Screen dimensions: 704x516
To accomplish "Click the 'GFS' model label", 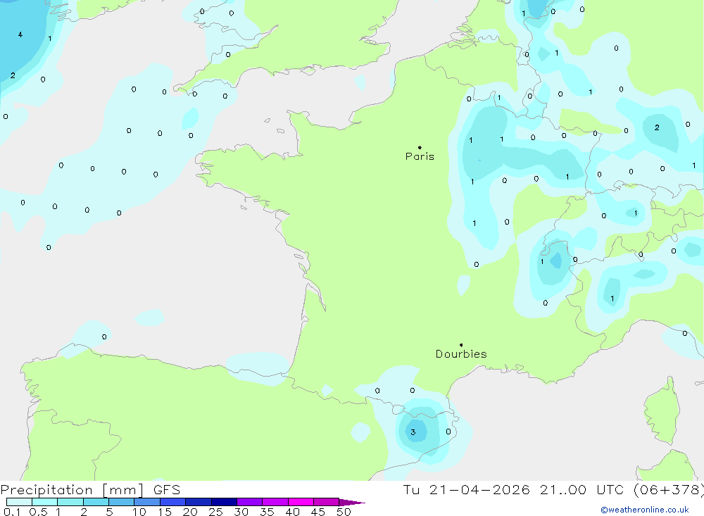I will click(x=167, y=490).
